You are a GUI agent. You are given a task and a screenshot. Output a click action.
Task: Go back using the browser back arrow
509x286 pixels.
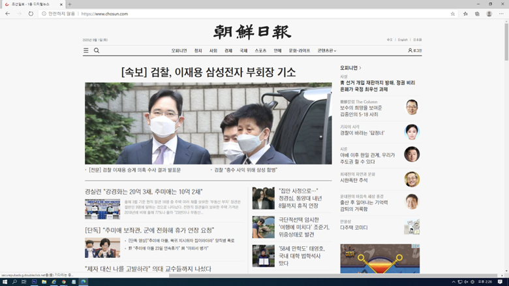7,14
